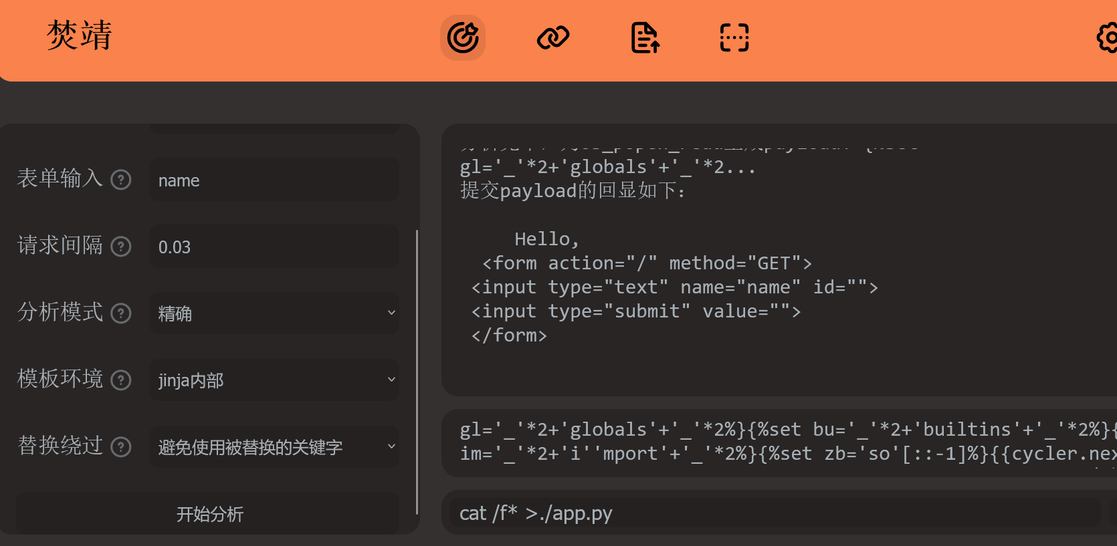Show help for 请求间隔

[x=121, y=247]
